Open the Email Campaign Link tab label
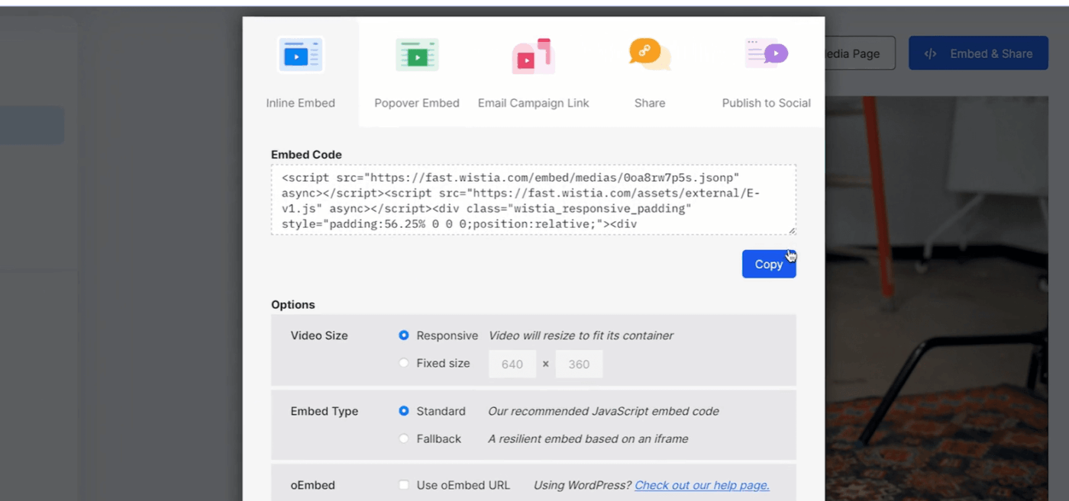Image resolution: width=1069 pixels, height=501 pixels. pos(533,103)
